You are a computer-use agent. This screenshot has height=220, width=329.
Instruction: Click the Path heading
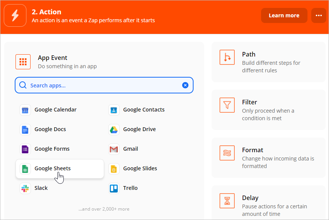click(249, 54)
